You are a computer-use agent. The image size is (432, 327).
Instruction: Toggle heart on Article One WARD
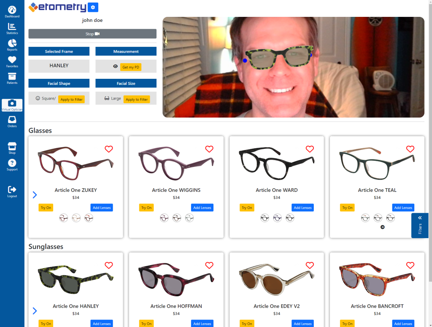[x=310, y=149]
